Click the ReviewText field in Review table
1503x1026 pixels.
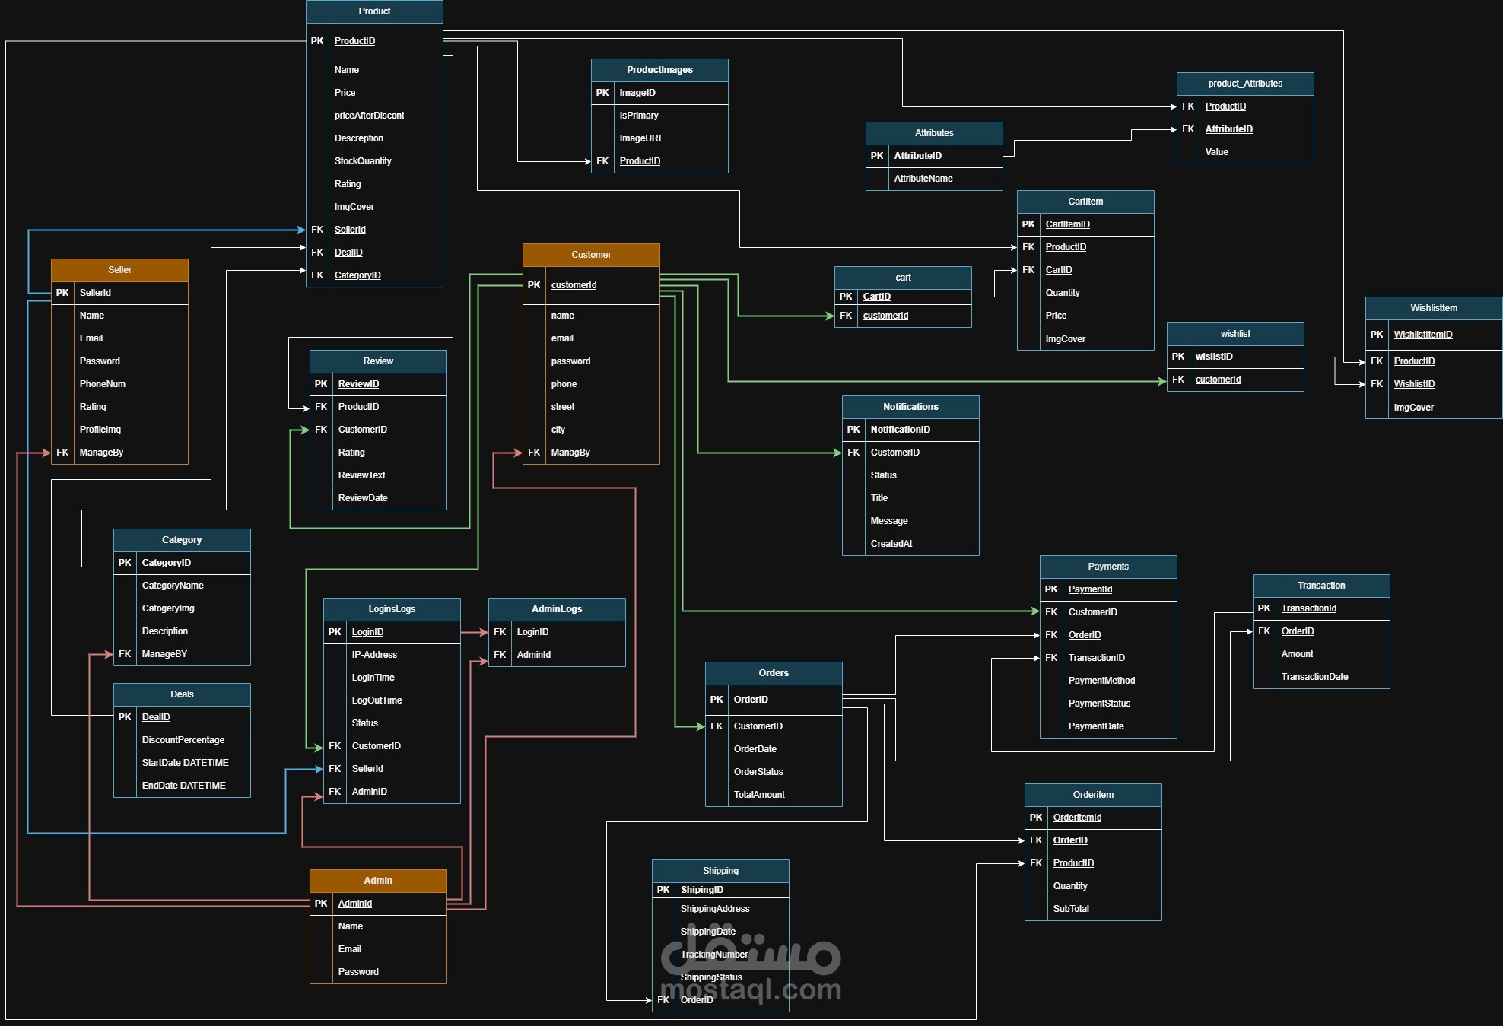361,475
